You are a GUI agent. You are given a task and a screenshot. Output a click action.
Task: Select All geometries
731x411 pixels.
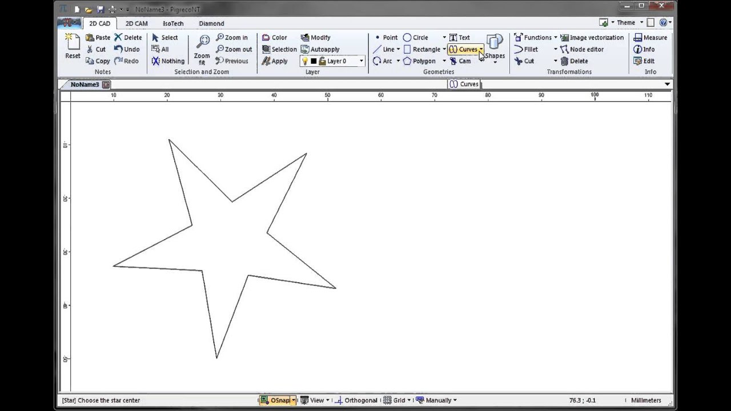[x=160, y=49]
